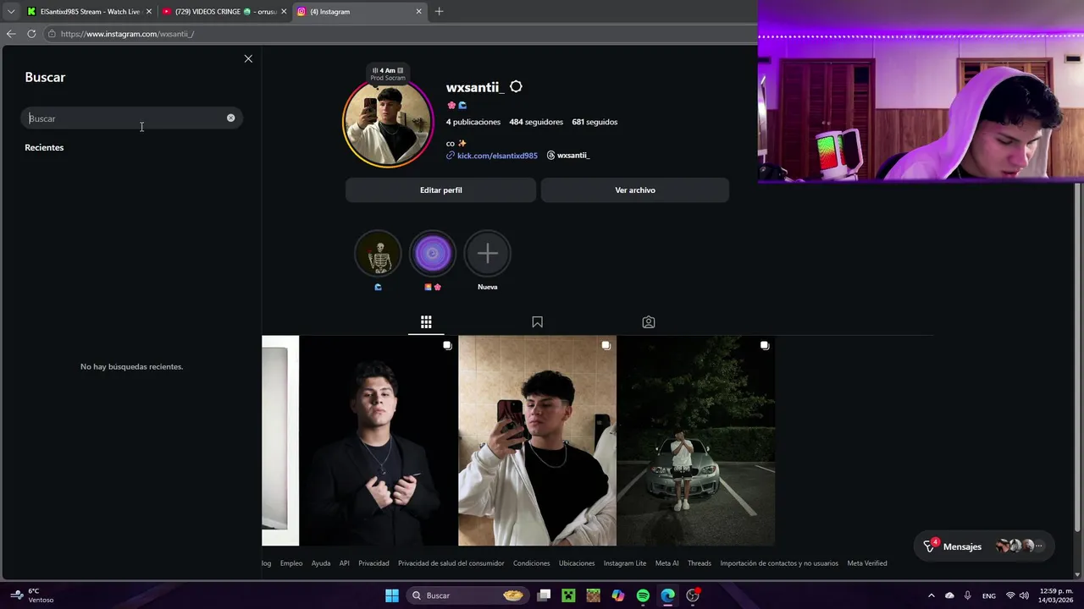Open a new browser tab
This screenshot has width=1084, height=609.
[439, 12]
